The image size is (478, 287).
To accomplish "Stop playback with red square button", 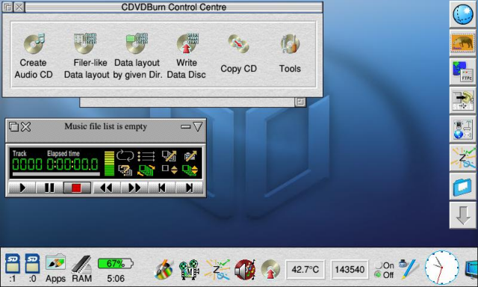I will (76, 188).
